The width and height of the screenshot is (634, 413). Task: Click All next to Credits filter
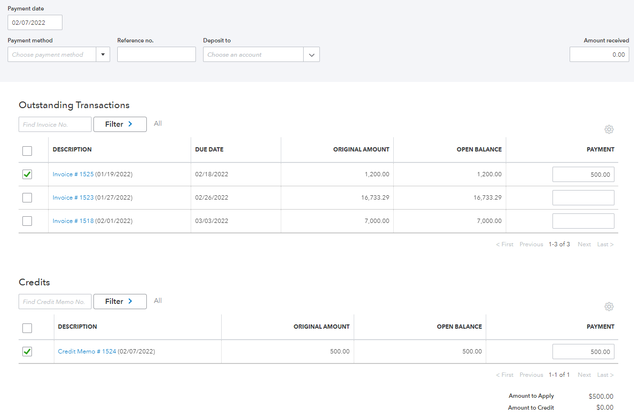click(x=158, y=301)
